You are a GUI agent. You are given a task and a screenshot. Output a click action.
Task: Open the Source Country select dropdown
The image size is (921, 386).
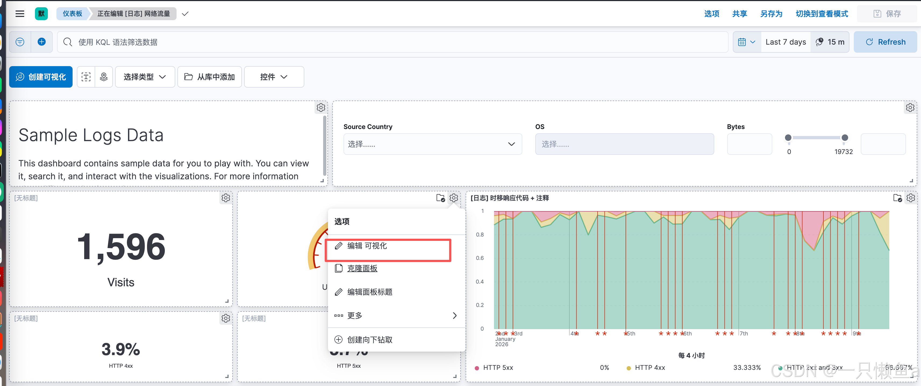(x=432, y=144)
